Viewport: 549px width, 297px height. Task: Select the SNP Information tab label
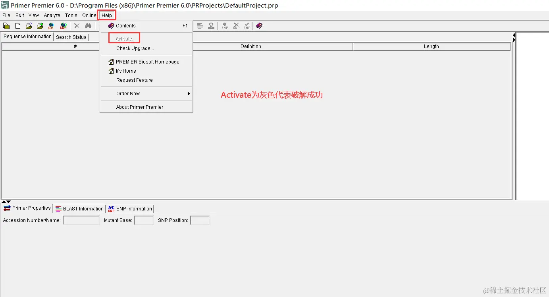[x=134, y=209]
